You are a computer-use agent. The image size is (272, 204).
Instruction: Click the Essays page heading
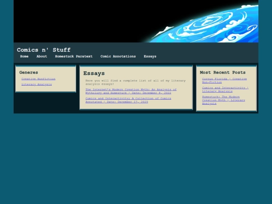pos(94,74)
